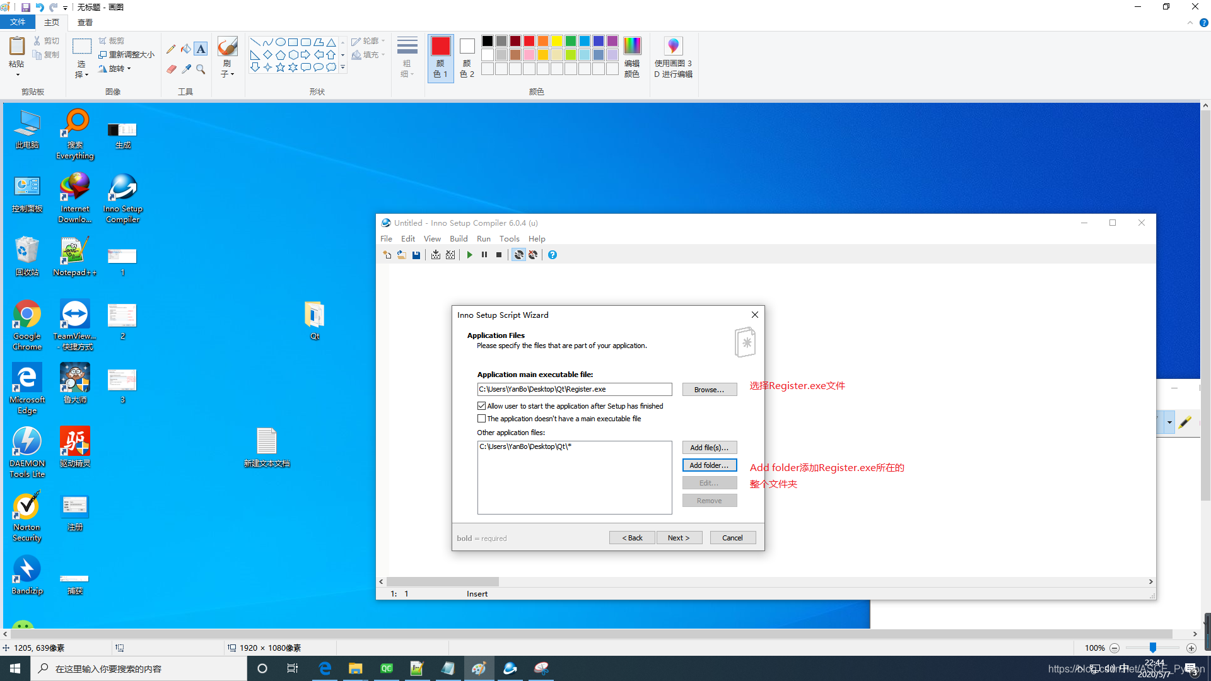Viewport: 1211px width, 681px height.
Task: Select the Magnifier tool
Action: pyautogui.click(x=201, y=69)
